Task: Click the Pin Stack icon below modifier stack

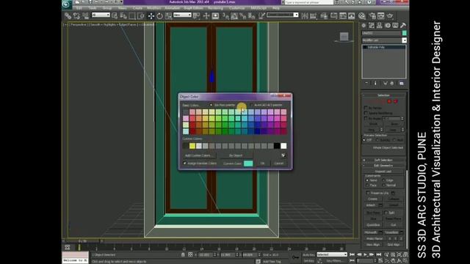Action: (366, 83)
